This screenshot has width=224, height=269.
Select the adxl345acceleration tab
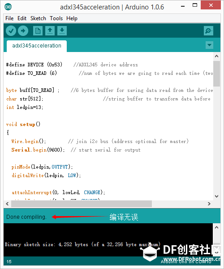coord(37,46)
